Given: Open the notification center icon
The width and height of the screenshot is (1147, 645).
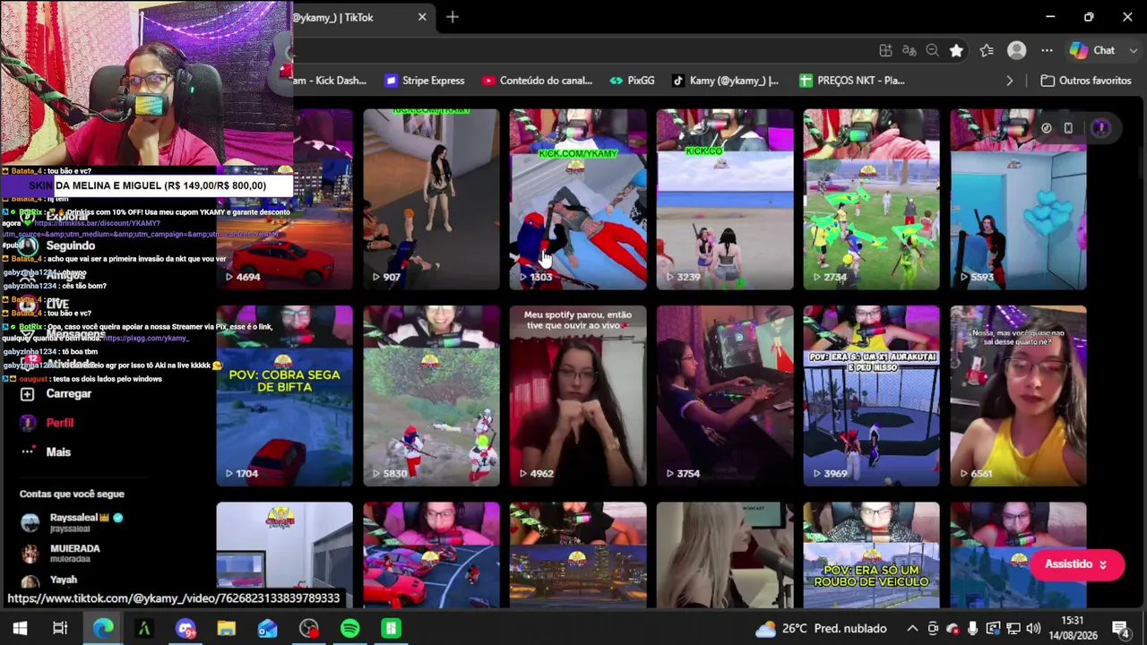Looking at the screenshot, I should [1120, 629].
